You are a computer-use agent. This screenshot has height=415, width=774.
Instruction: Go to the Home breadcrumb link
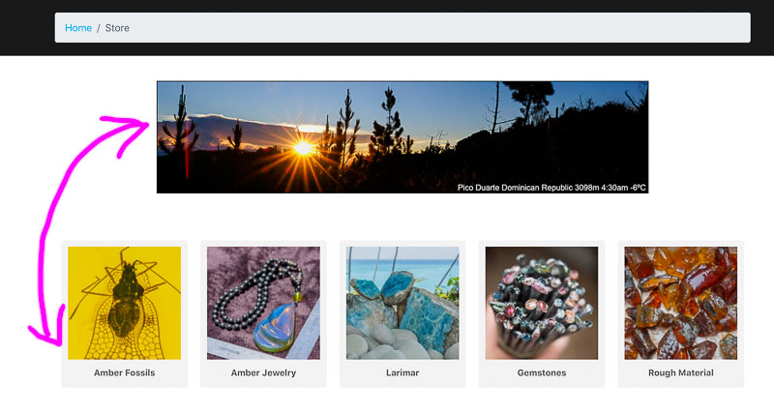click(78, 28)
